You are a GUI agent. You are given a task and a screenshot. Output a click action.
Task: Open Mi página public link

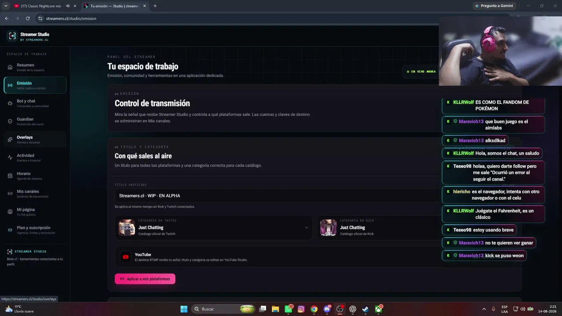[x=35, y=212]
